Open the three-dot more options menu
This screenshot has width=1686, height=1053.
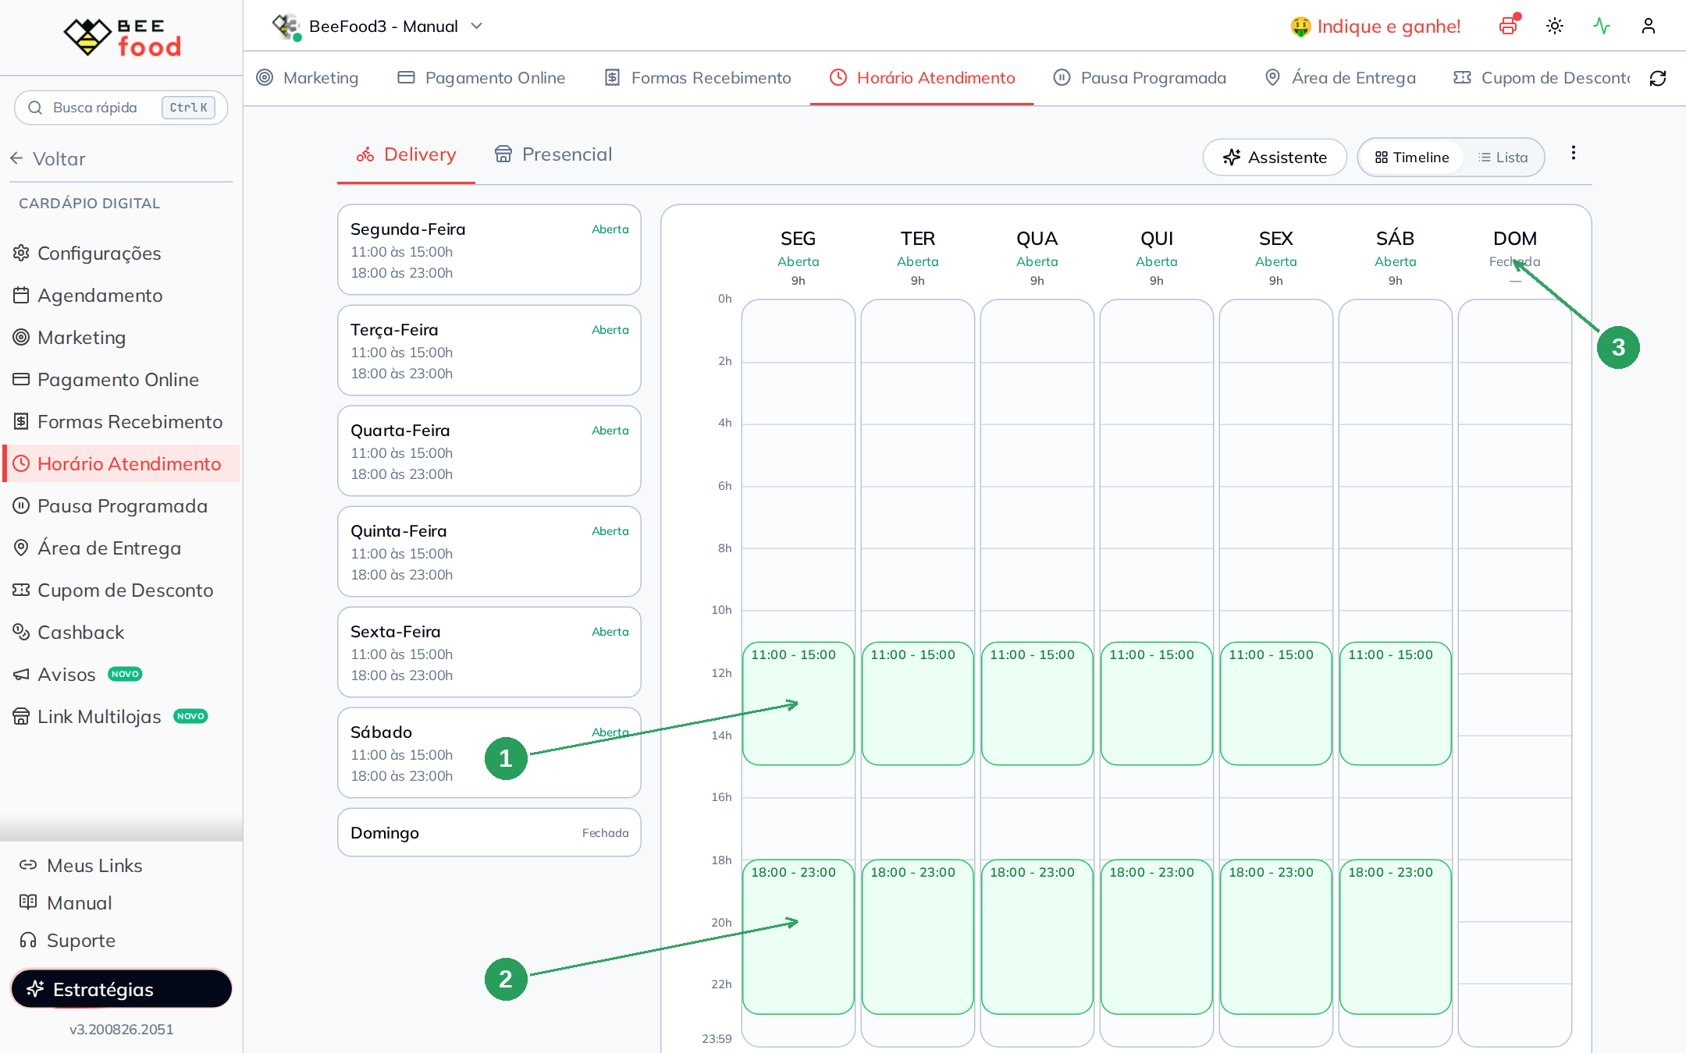[1574, 153]
